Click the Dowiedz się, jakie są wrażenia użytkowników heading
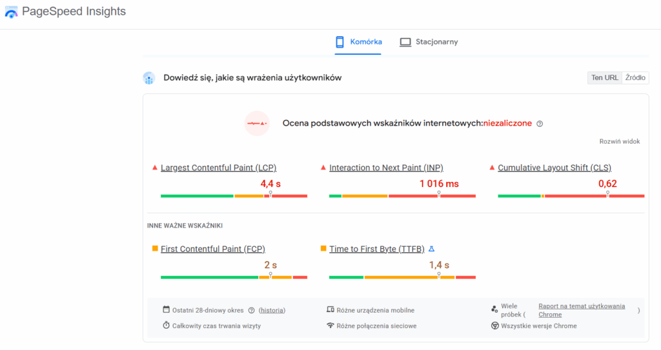661x350 pixels. (252, 78)
